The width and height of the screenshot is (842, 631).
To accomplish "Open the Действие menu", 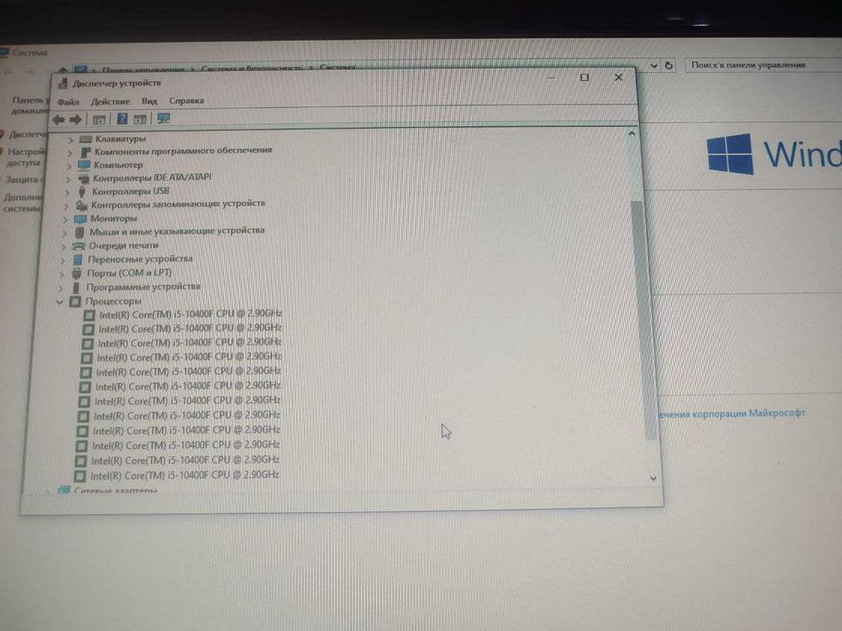I will pyautogui.click(x=110, y=101).
